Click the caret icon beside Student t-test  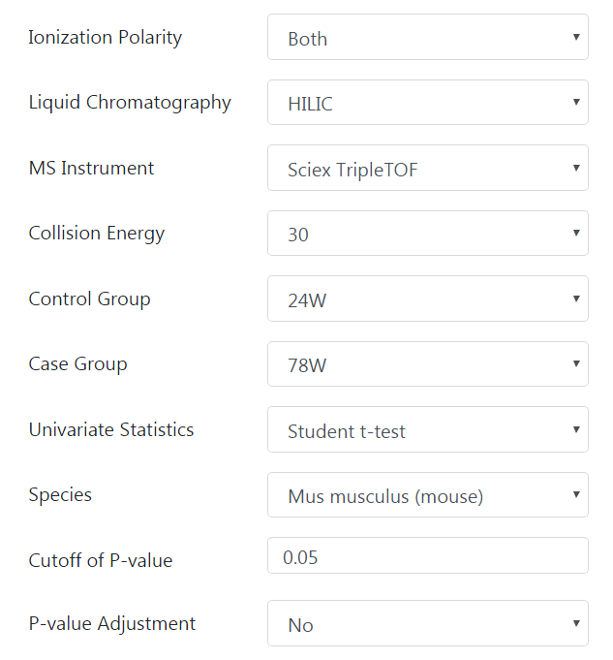(576, 429)
